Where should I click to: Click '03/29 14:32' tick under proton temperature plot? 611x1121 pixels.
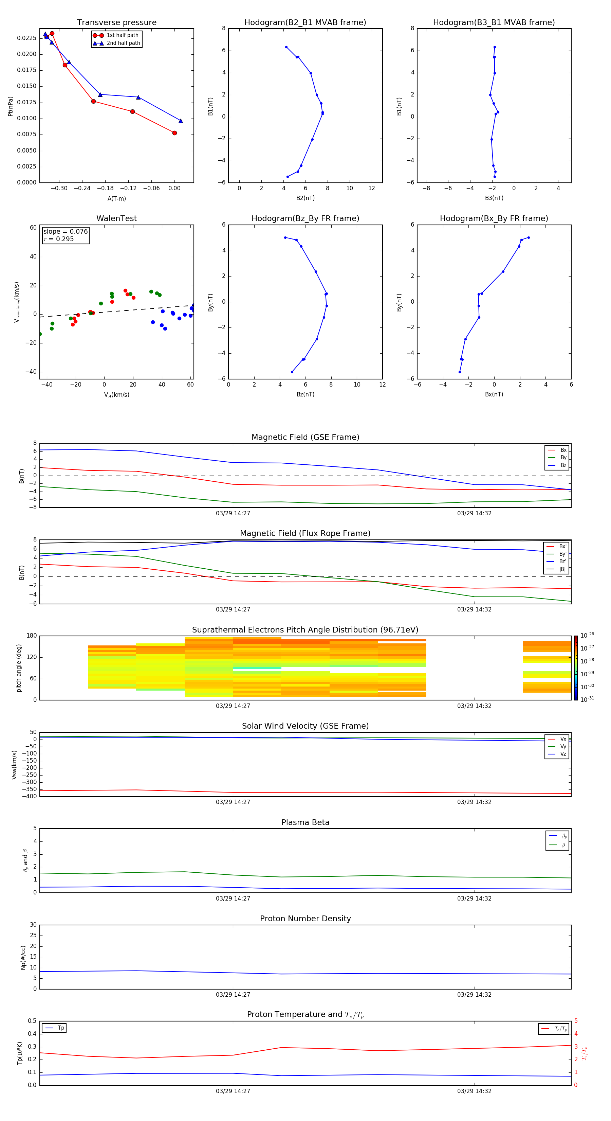pyautogui.click(x=475, y=1091)
